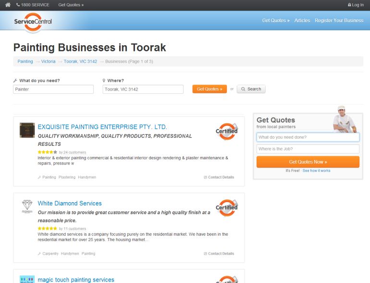
Task: Go to Painting breadcrumb
Action: [x=25, y=62]
